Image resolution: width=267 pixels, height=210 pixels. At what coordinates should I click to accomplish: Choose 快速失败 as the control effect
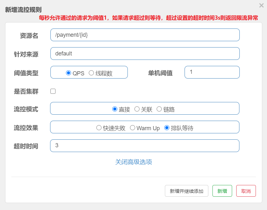point(99,128)
